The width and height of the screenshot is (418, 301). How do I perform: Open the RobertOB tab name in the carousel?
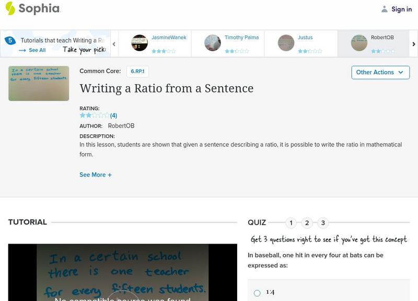(x=382, y=38)
